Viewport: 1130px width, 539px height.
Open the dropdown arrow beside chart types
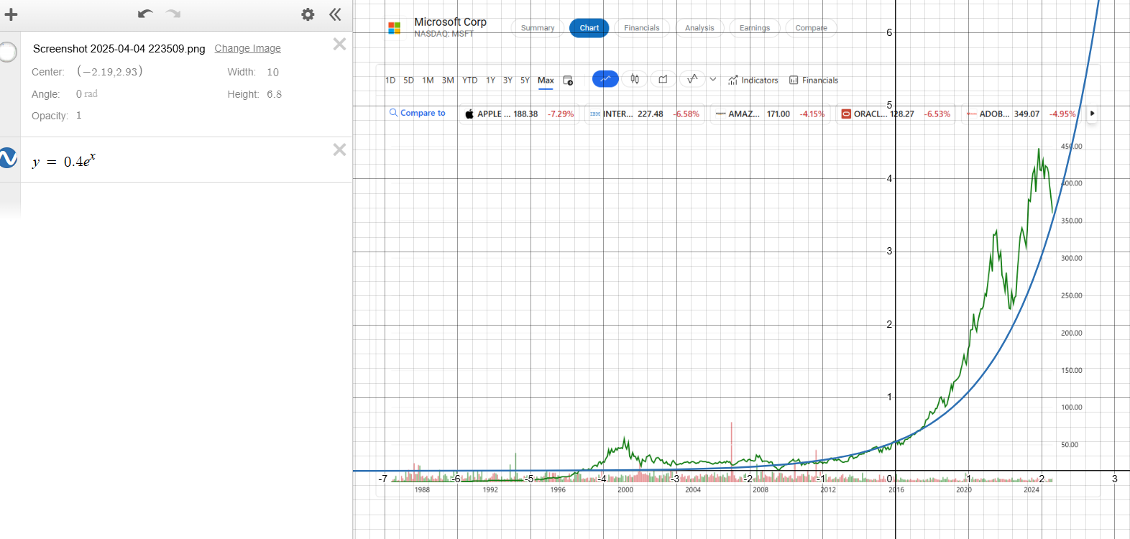[x=713, y=79]
